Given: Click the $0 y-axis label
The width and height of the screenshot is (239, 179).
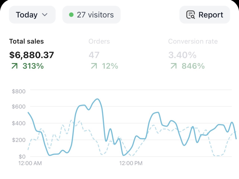Looking at the screenshot, I should (x=22, y=157).
